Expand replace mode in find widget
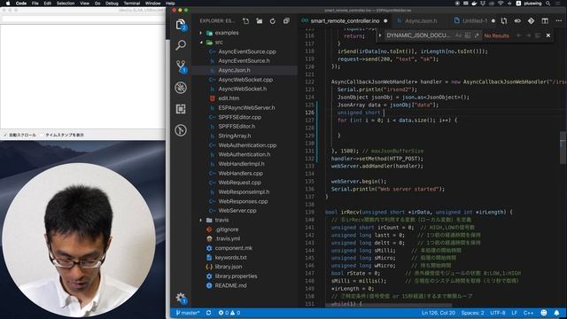This screenshot has height=319, width=567. coord(380,35)
